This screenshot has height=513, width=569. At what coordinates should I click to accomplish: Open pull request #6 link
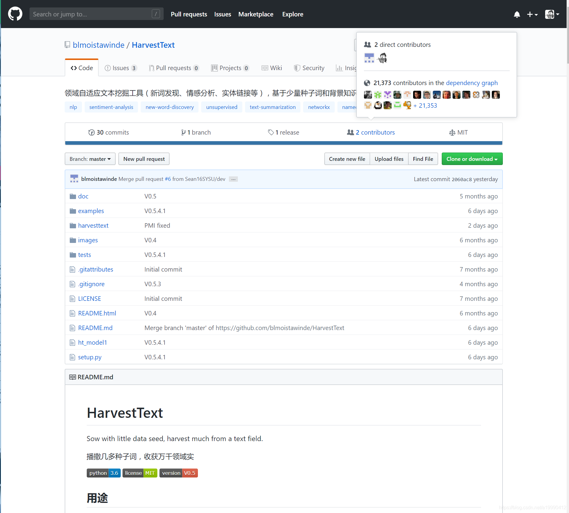point(168,179)
